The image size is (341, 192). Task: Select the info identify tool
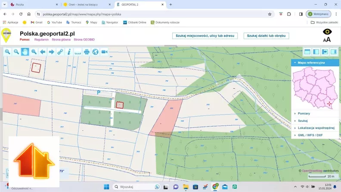69,52
